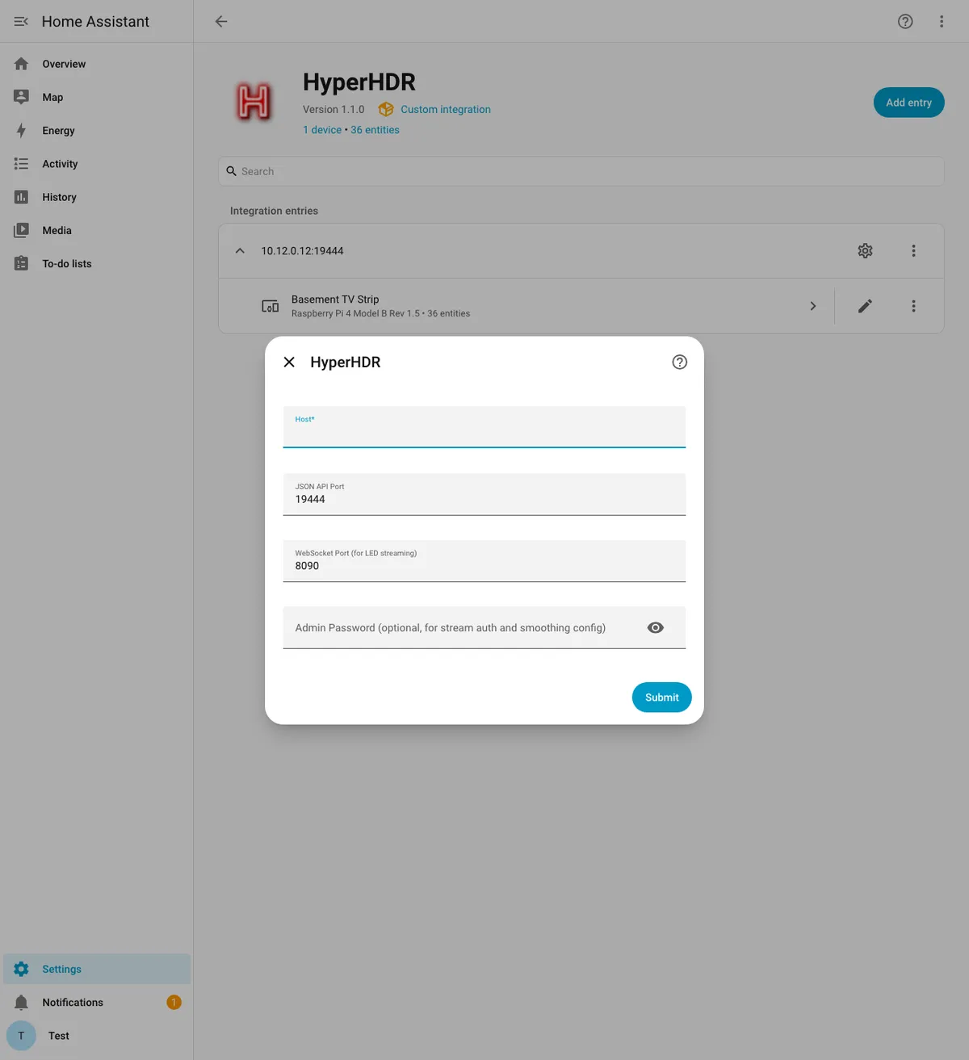This screenshot has height=1060, width=969.
Task: Click the Home Assistant title
Action: pyautogui.click(x=95, y=22)
